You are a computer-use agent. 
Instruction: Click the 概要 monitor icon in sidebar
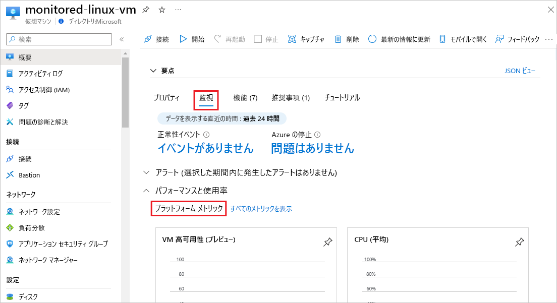coord(10,57)
